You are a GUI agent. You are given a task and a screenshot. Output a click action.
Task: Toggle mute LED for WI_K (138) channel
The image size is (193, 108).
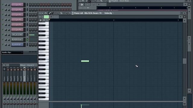(3, 35)
